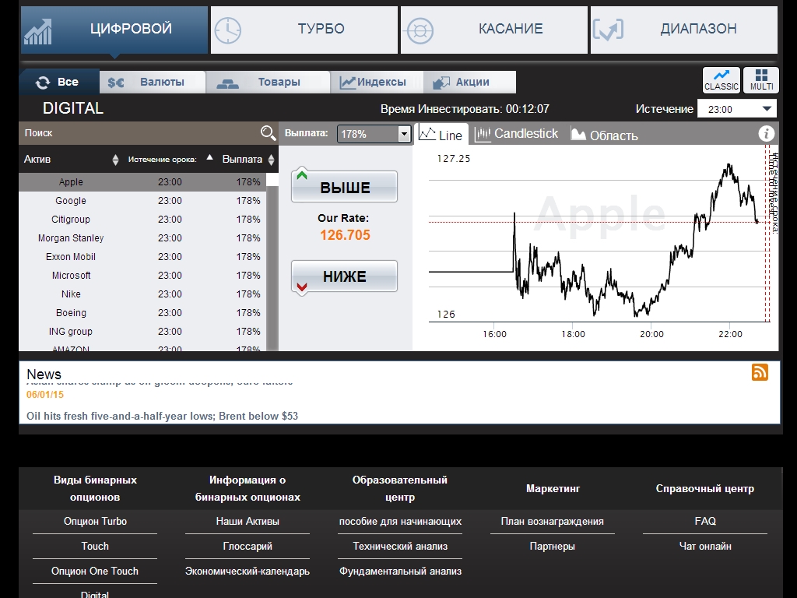Click the search magnifier icon
Screen dimensions: 797x598
tap(268, 133)
